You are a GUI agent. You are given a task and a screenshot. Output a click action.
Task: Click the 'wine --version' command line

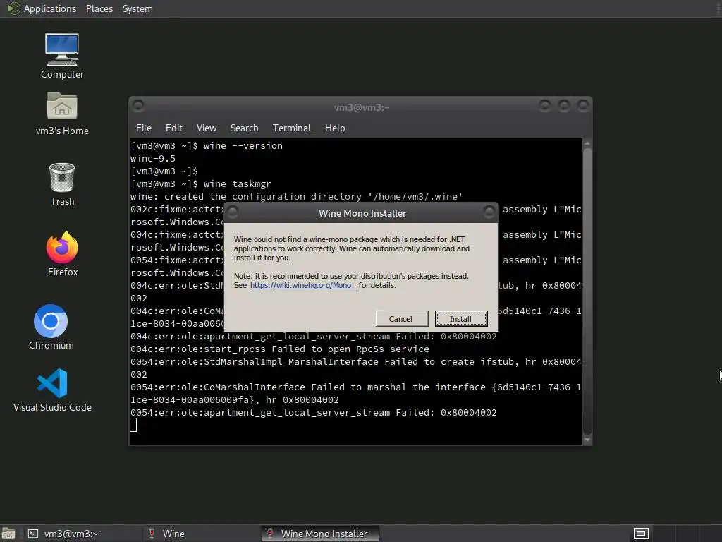tap(207, 145)
